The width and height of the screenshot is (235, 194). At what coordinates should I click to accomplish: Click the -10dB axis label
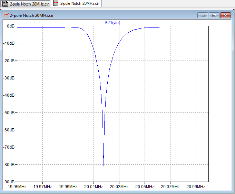click(x=9, y=43)
